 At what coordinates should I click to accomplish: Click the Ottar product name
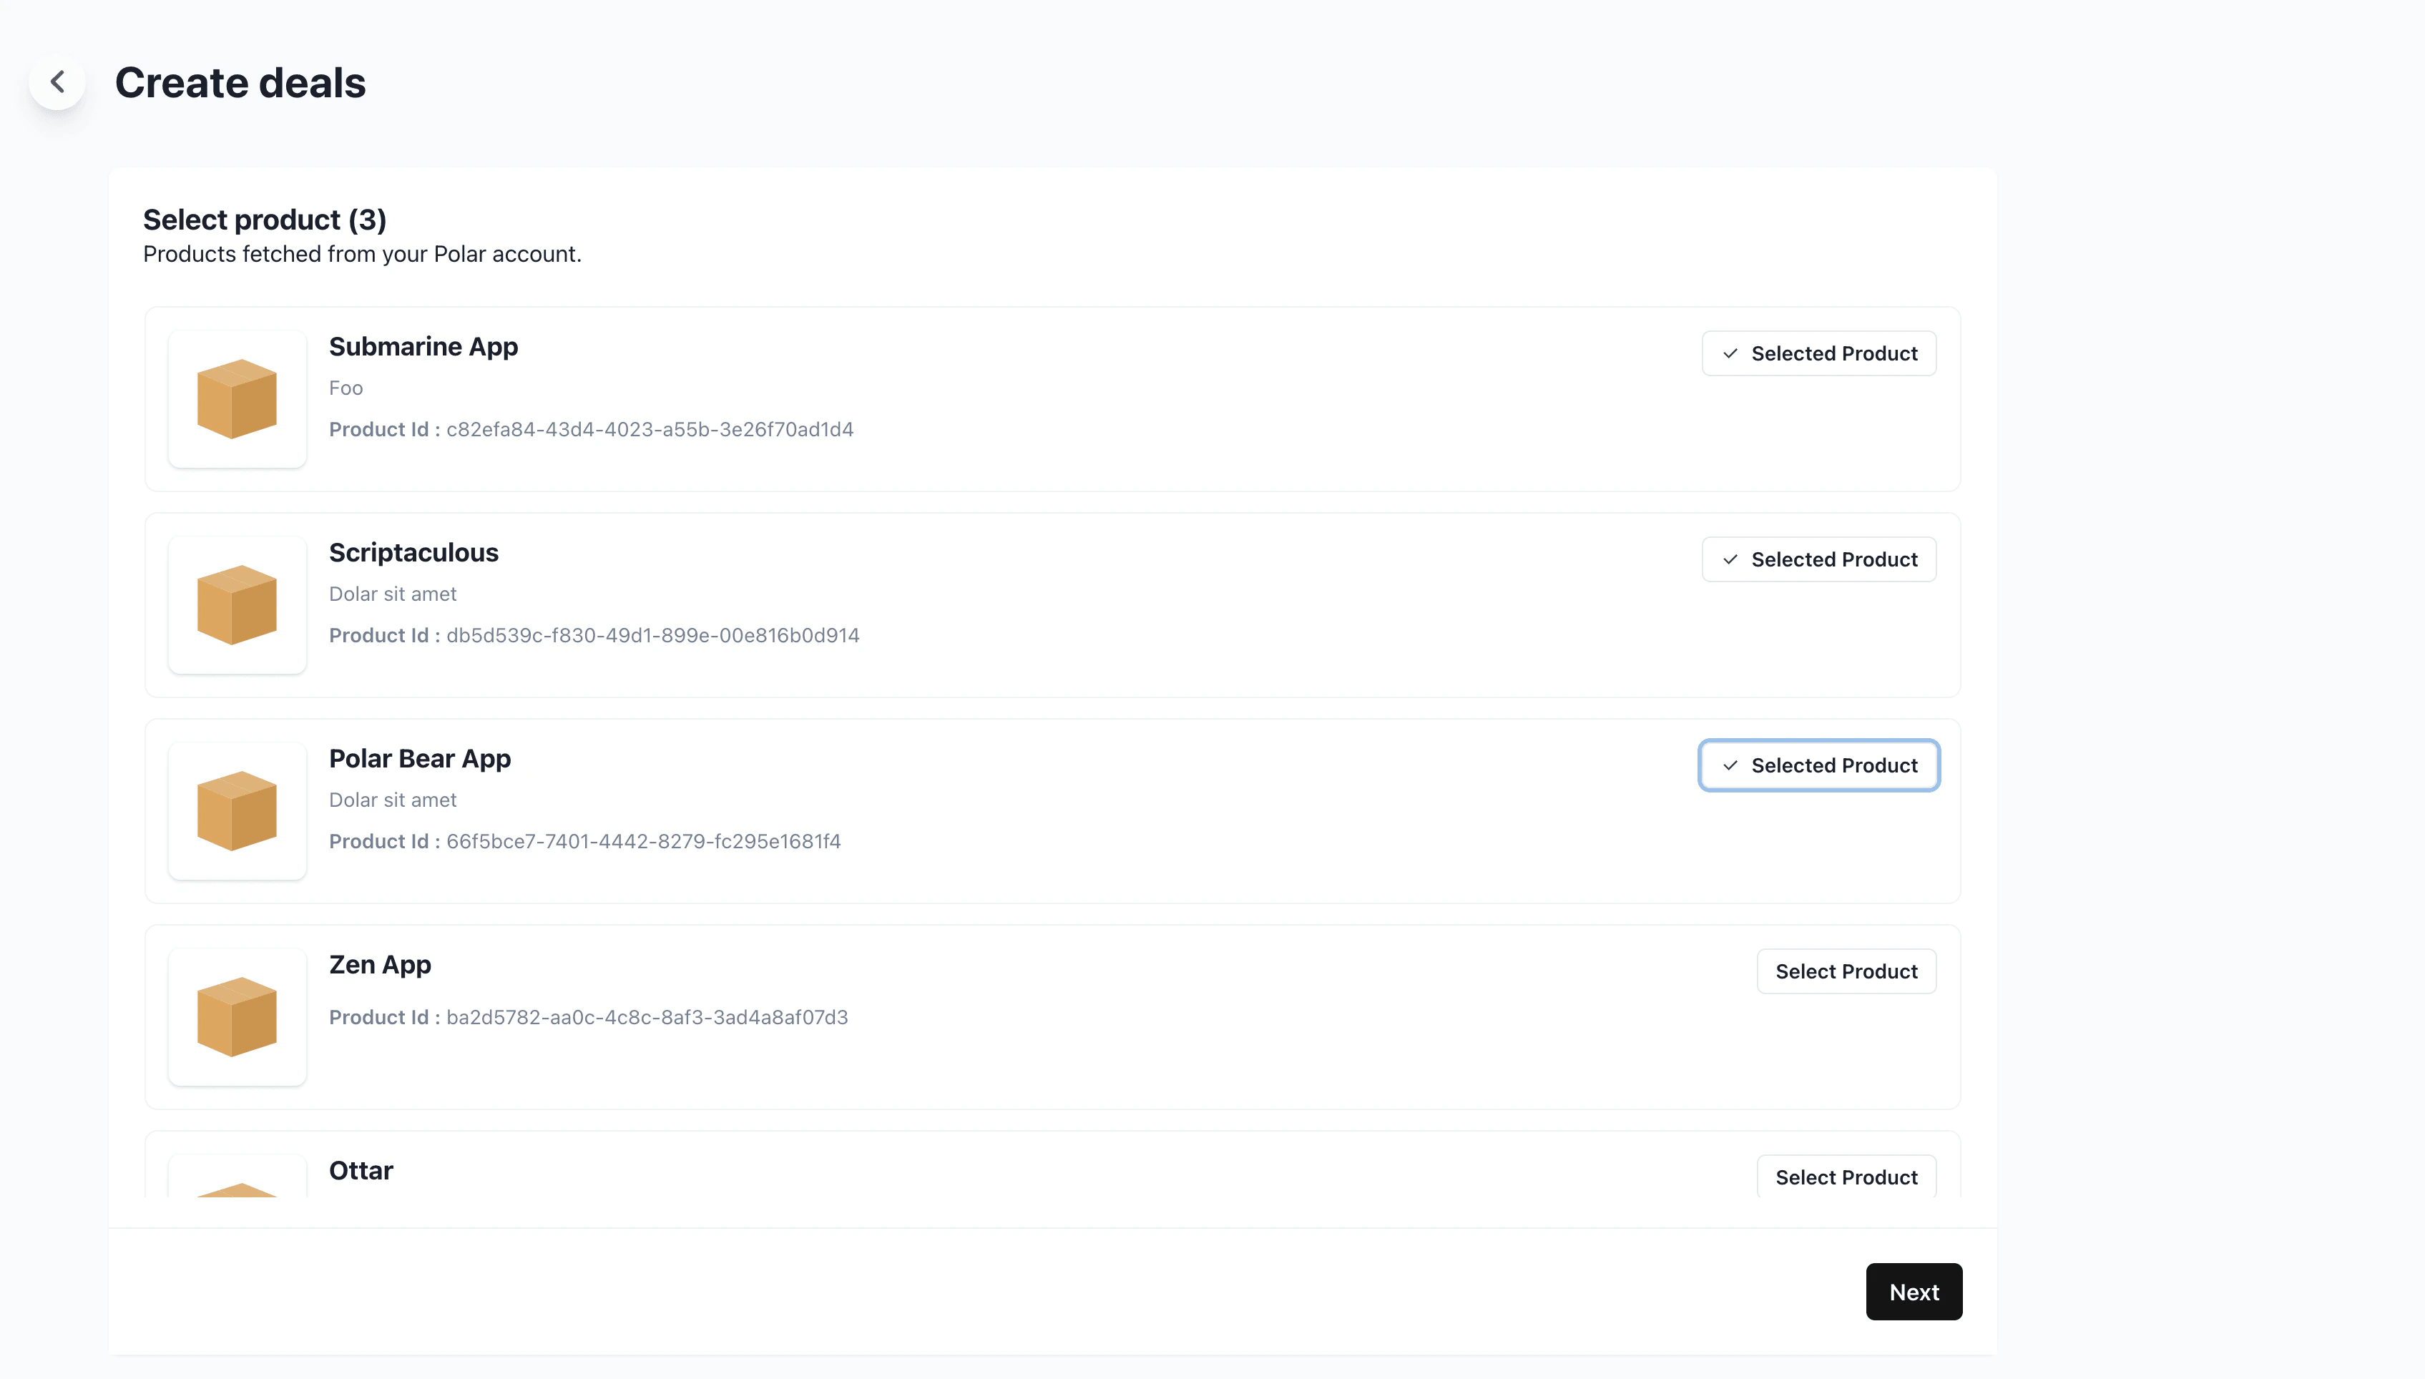[x=361, y=1171]
